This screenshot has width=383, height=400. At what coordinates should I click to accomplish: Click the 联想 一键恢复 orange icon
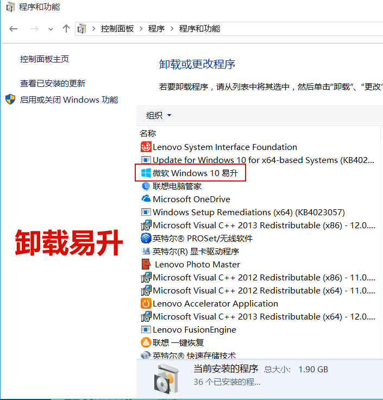(x=146, y=342)
